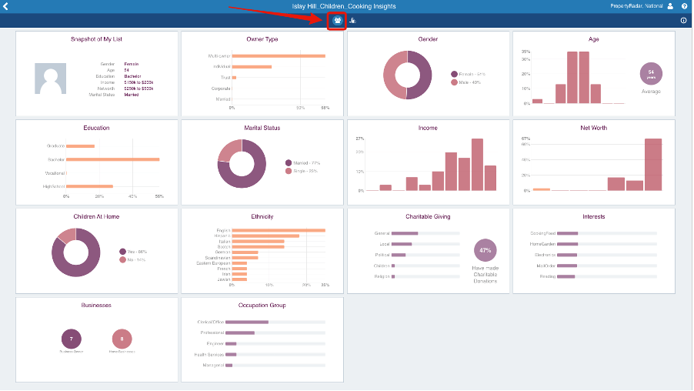Click the 7 business owner circle

pos(72,339)
